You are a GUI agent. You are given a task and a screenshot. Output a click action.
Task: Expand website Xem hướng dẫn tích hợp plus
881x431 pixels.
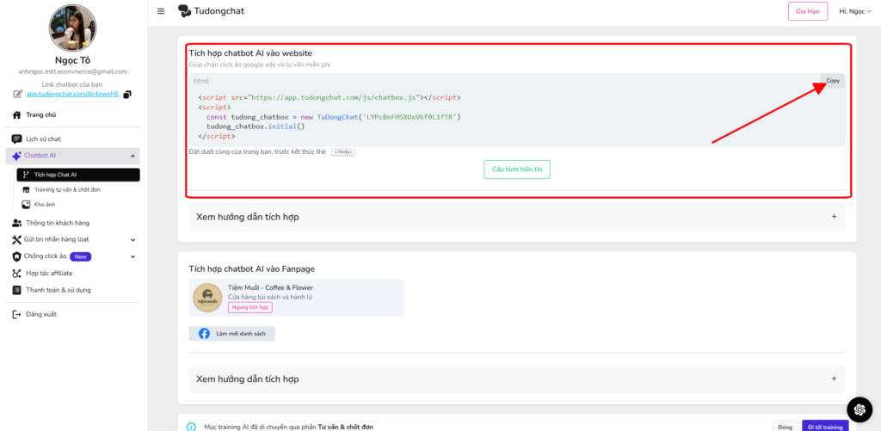(x=834, y=216)
